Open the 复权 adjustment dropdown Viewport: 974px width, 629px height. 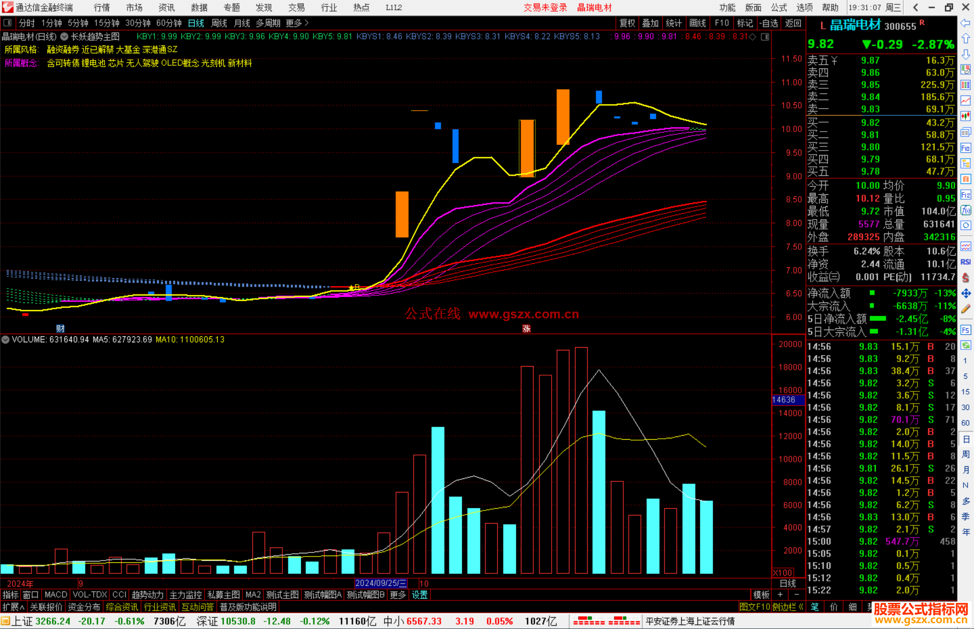tap(627, 23)
